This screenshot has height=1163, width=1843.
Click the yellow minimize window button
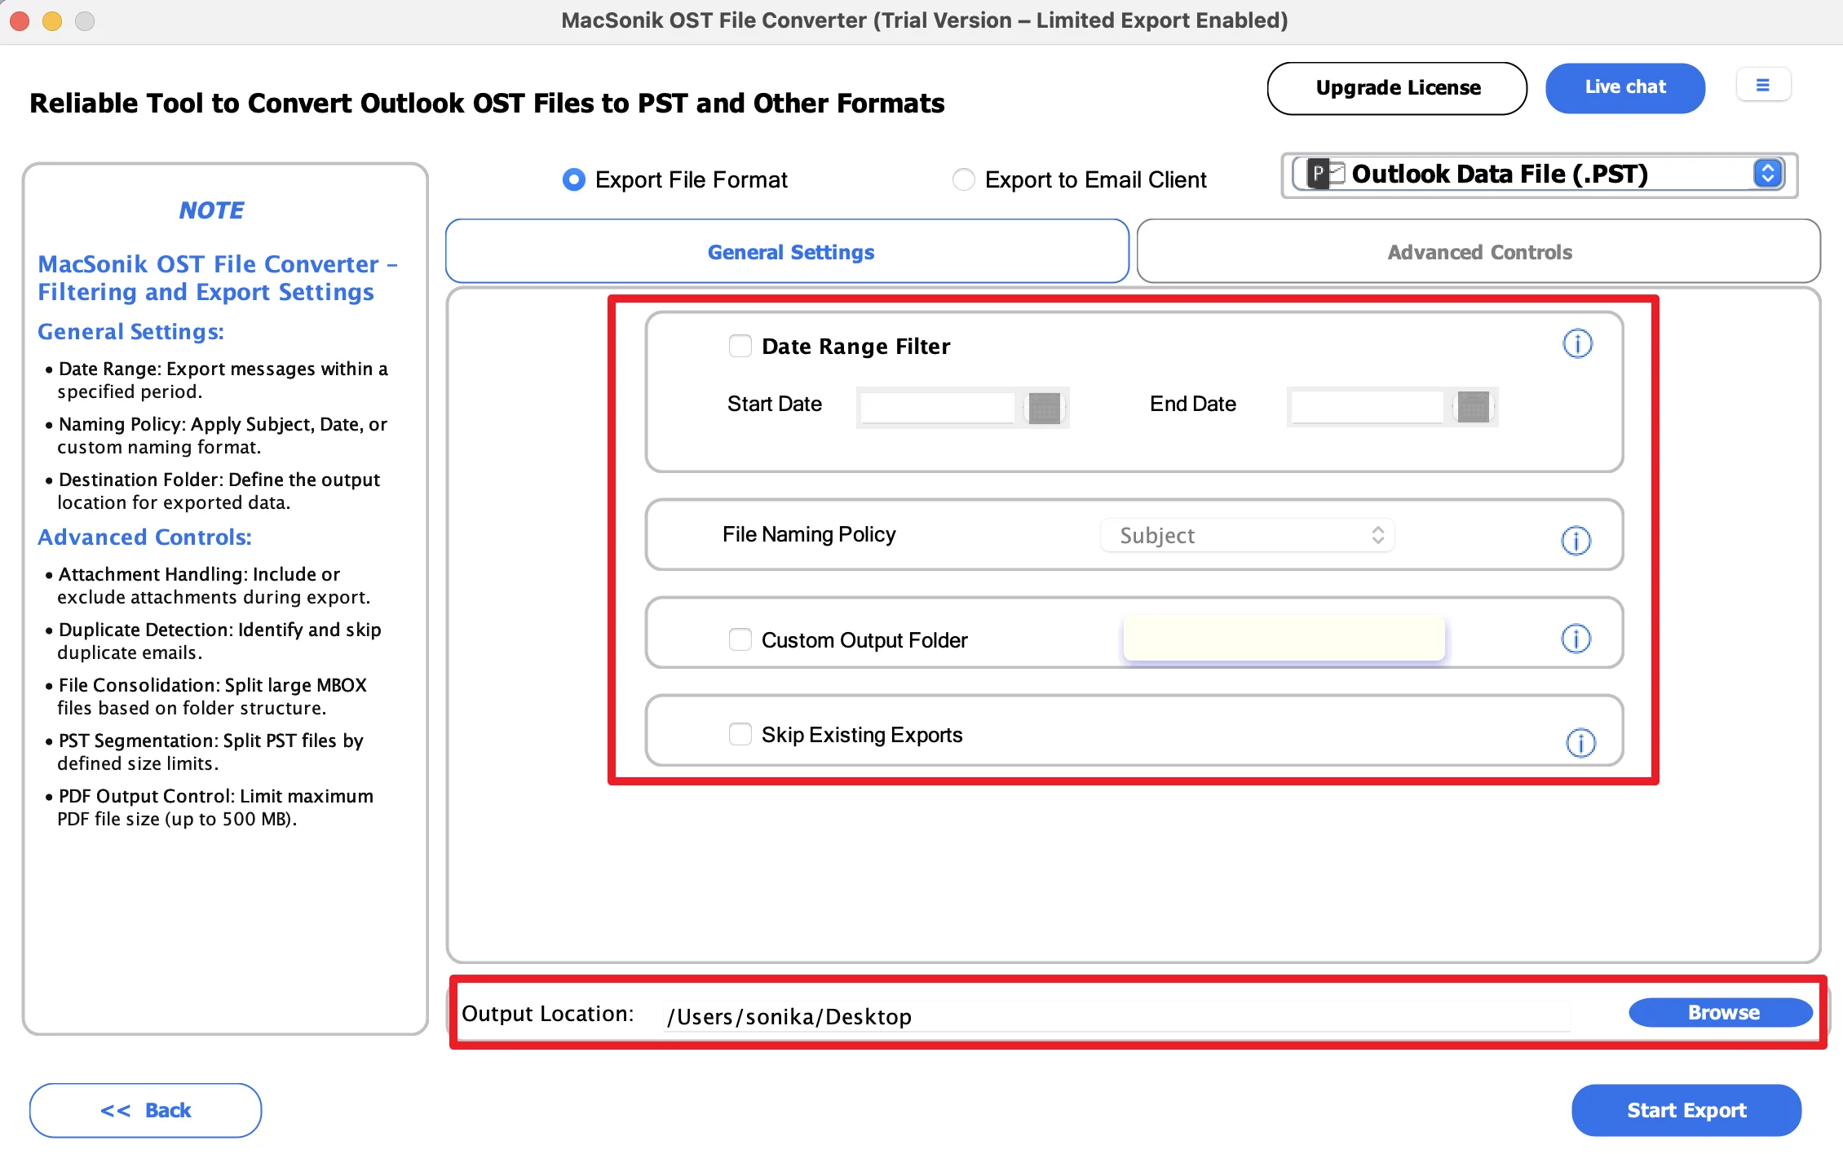pyautogui.click(x=52, y=20)
